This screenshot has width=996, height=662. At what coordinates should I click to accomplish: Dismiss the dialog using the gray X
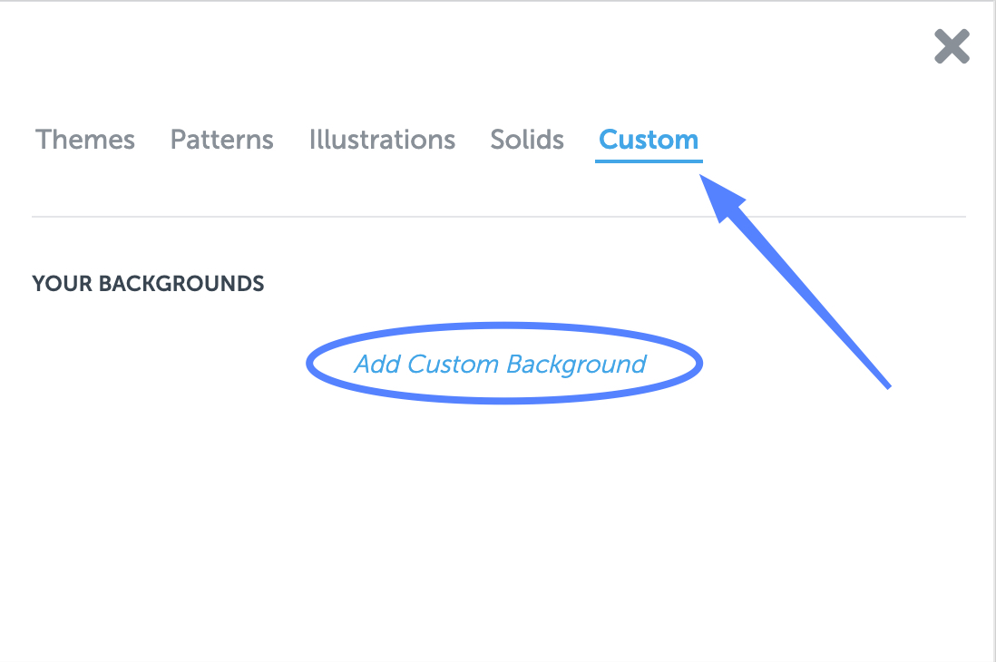(x=952, y=46)
